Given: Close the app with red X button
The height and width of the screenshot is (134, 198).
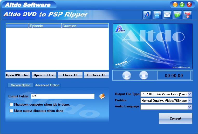Looking at the screenshot, I should point(189,5).
